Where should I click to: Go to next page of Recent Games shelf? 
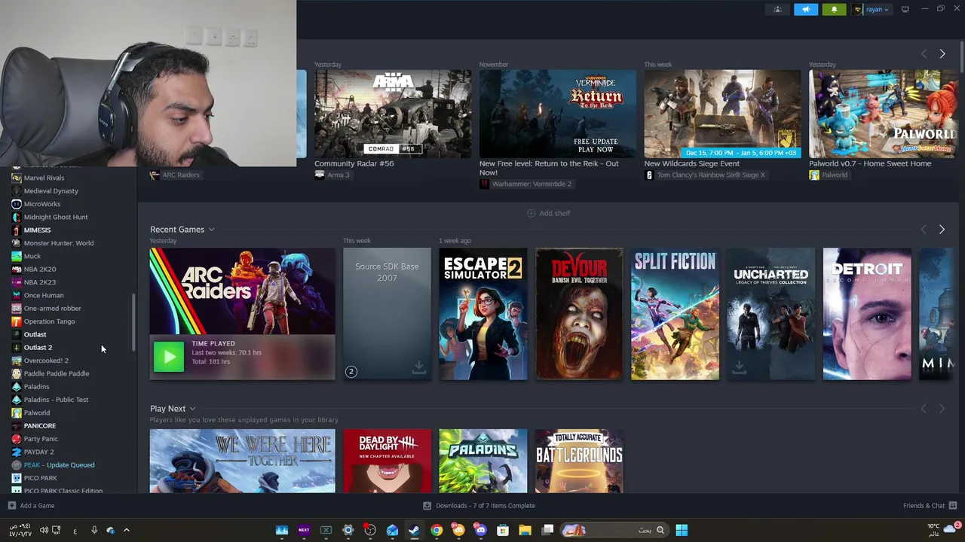942,229
